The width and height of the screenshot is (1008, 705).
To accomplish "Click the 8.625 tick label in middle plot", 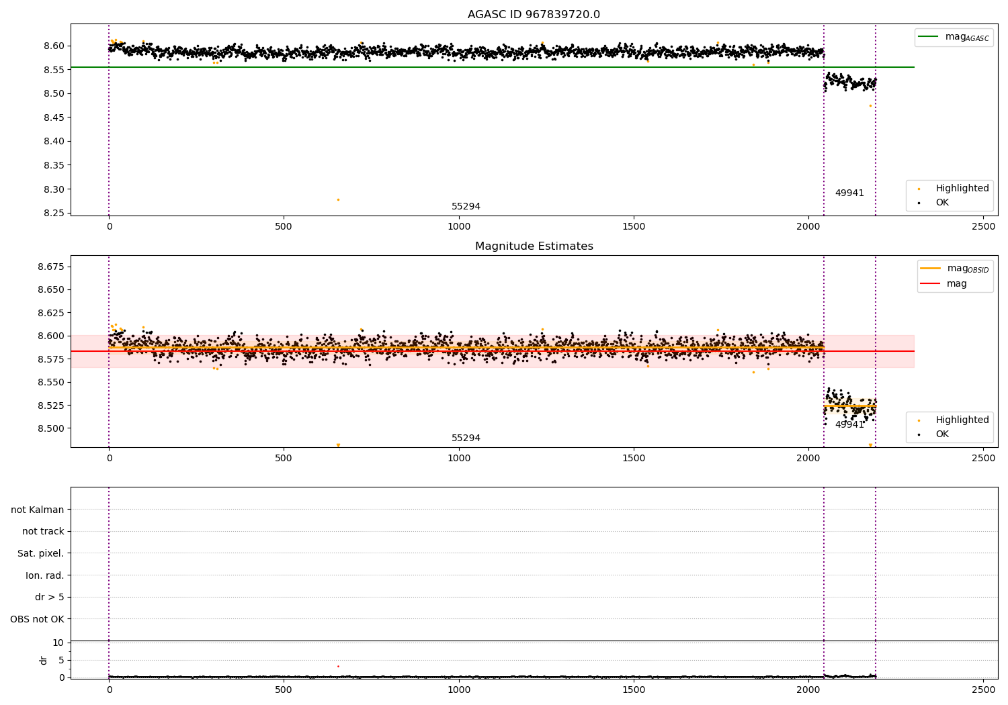I will [x=51, y=313].
